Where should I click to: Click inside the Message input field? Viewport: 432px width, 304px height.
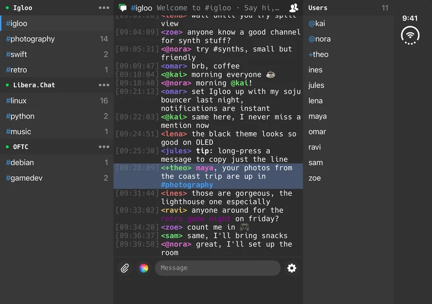(x=218, y=268)
